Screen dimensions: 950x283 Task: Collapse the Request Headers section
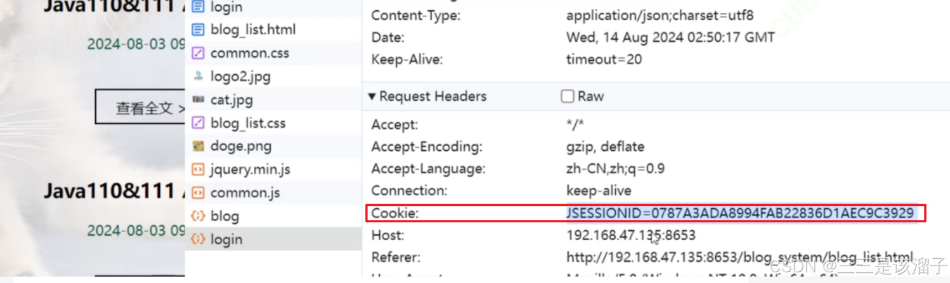(x=371, y=96)
